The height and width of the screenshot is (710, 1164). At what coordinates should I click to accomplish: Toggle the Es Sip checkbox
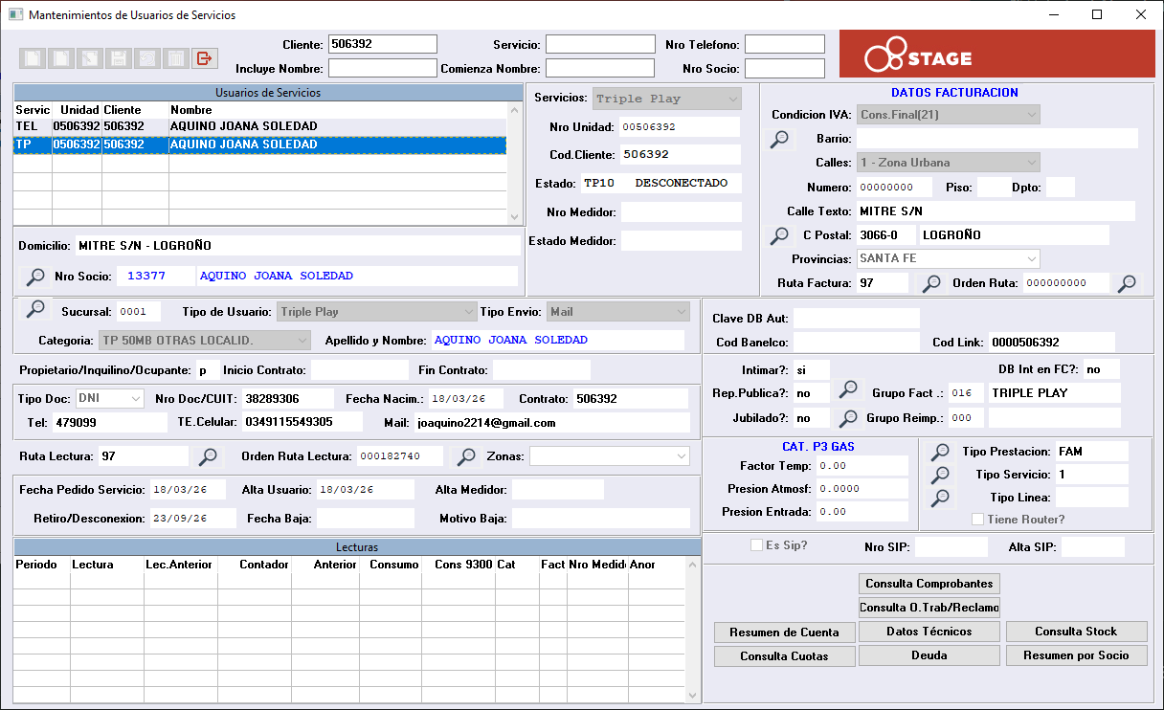pos(757,545)
